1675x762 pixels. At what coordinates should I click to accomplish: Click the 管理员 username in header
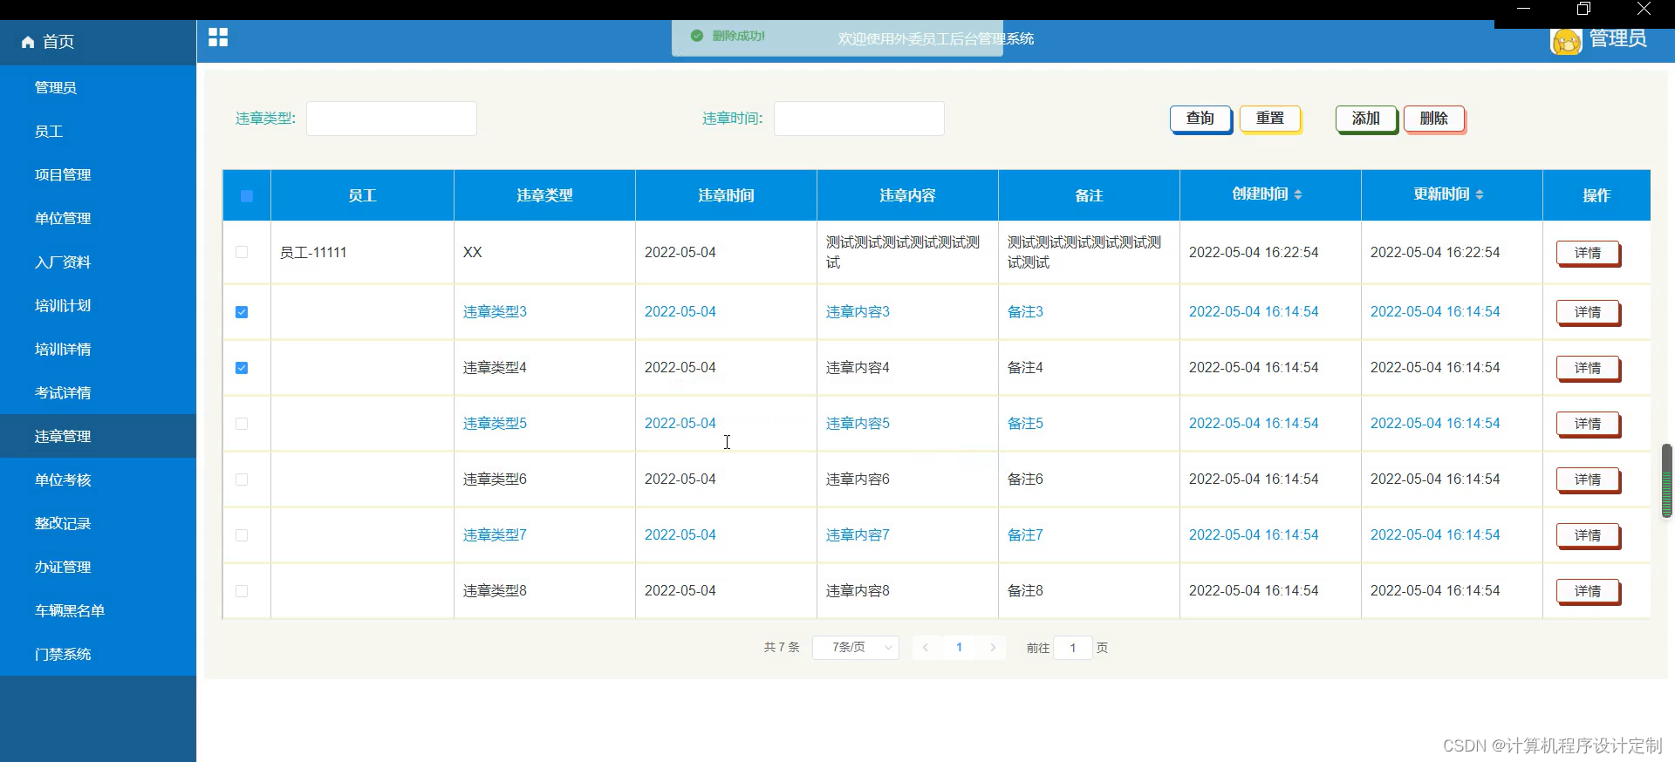(1618, 38)
